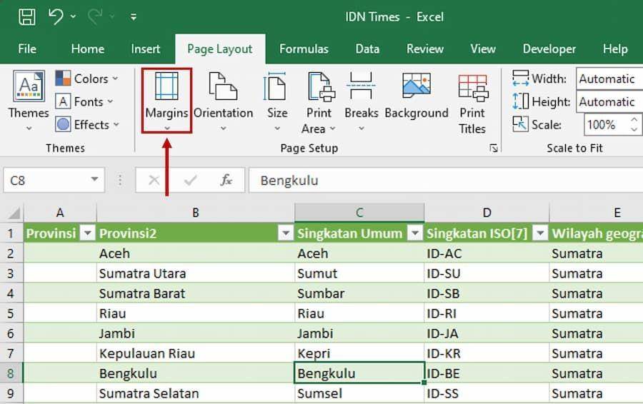Choose page Orientation
Screen dimensions: 643x404
tap(223, 101)
